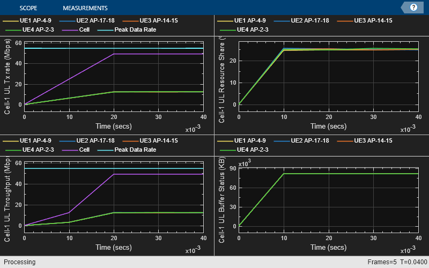This screenshot has height=268, width=429.
Task: Toggle UE4 AP-2-3 in Resource Share legend
Action: point(245,29)
